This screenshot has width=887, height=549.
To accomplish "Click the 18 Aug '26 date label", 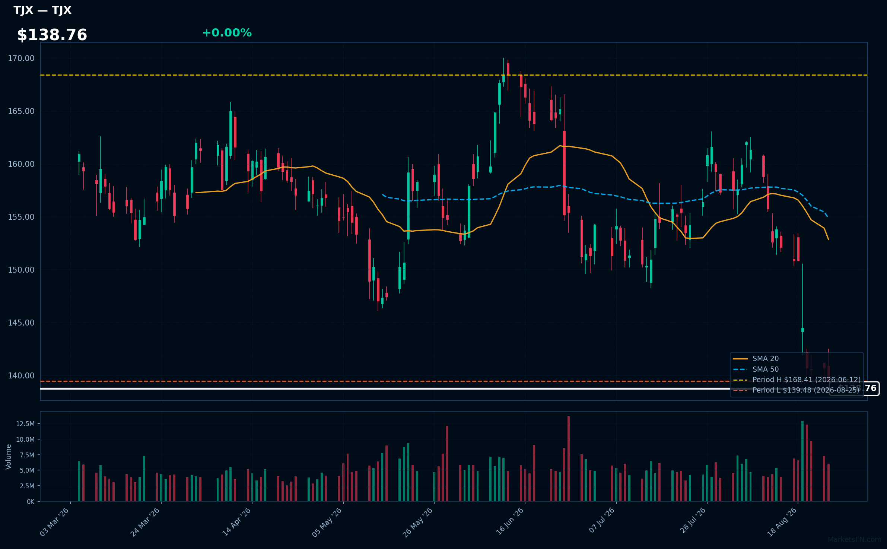I will click(x=782, y=522).
